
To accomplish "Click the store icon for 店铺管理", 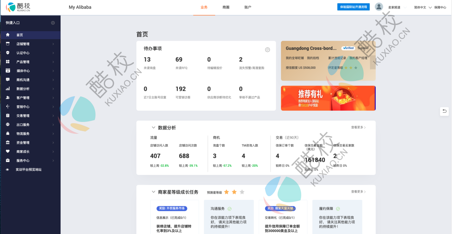I will (8, 44).
